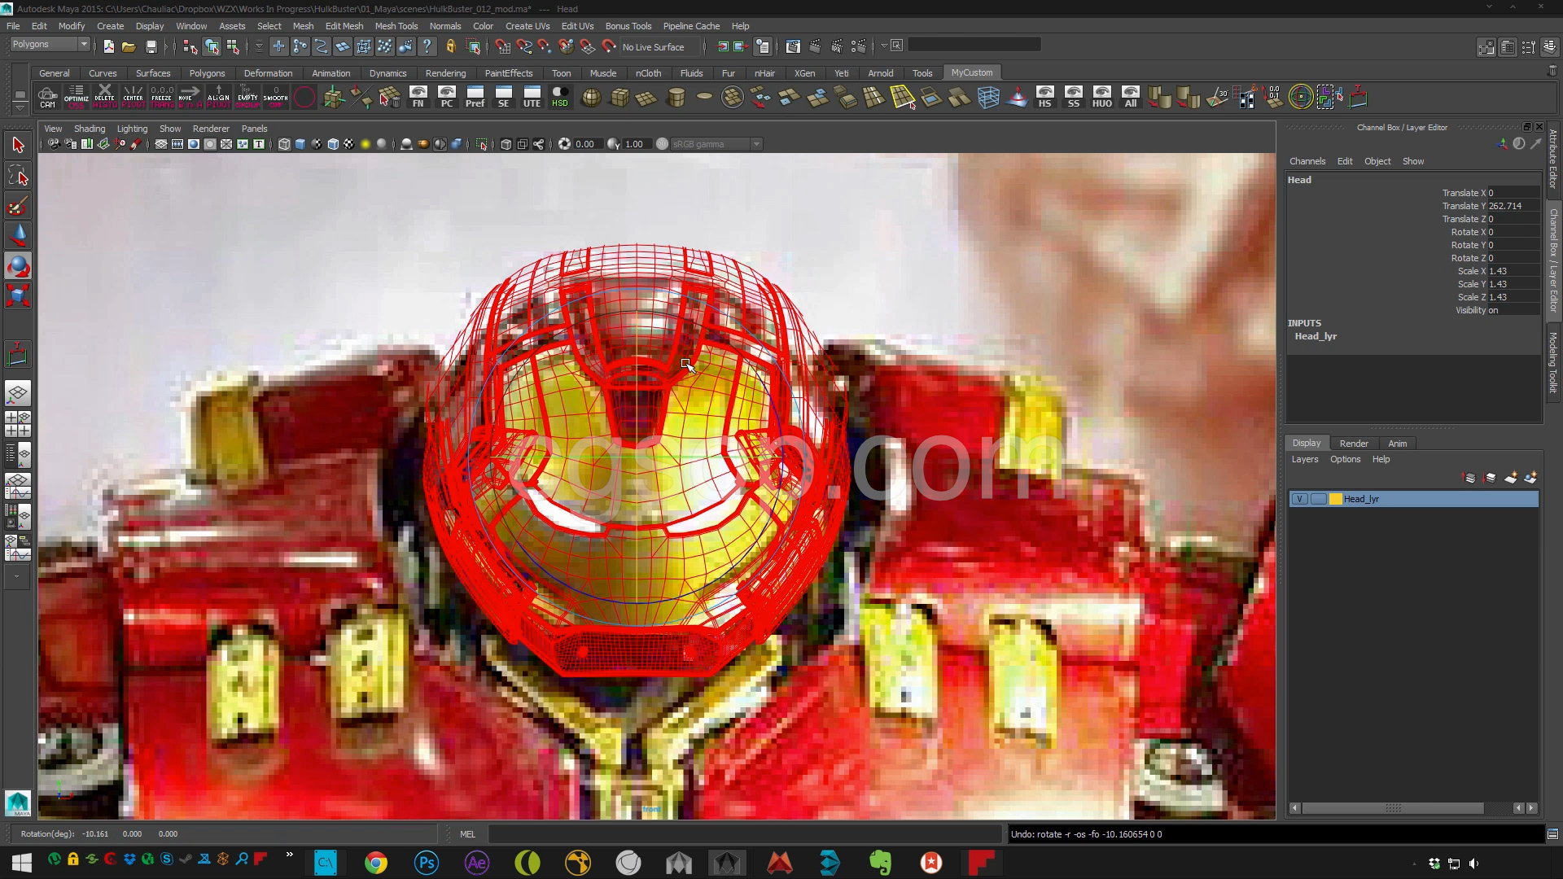This screenshot has height=879, width=1563.
Task: Click the yellow Head_lyr color swatch
Action: coord(1335,499)
